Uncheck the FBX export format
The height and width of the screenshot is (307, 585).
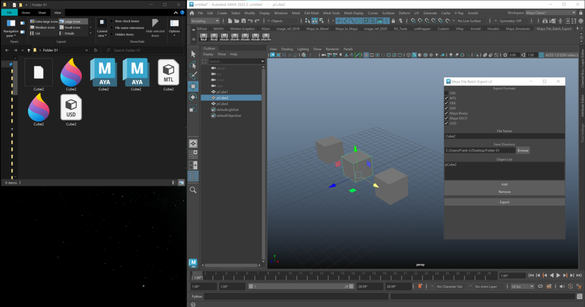coord(446,103)
